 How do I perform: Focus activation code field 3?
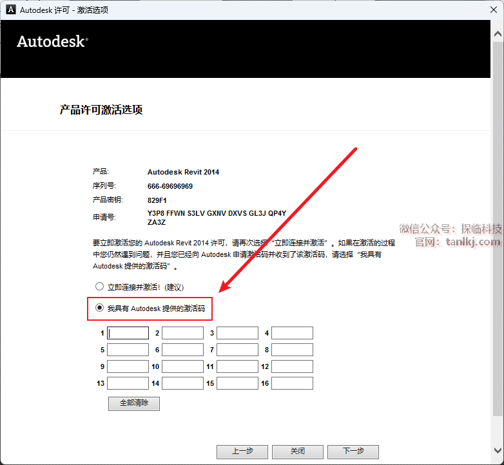click(x=238, y=333)
